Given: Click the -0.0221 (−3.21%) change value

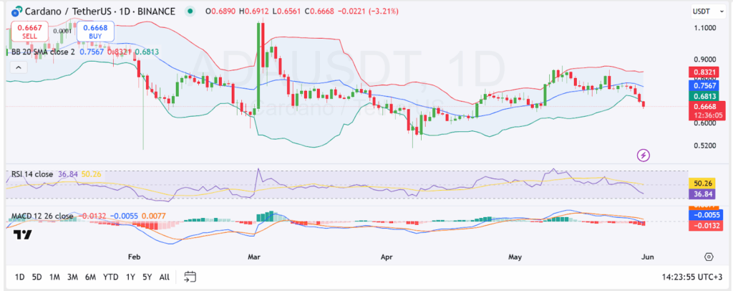Looking at the screenshot, I should (368, 11).
